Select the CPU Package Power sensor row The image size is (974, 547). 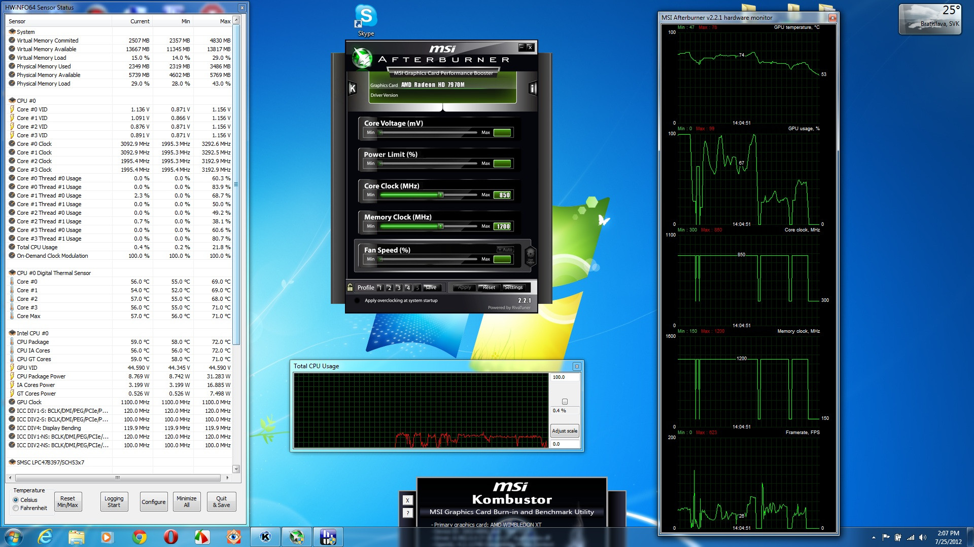click(x=120, y=376)
